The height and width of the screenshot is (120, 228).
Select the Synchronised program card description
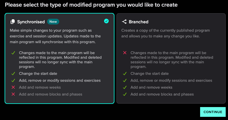click(55, 36)
